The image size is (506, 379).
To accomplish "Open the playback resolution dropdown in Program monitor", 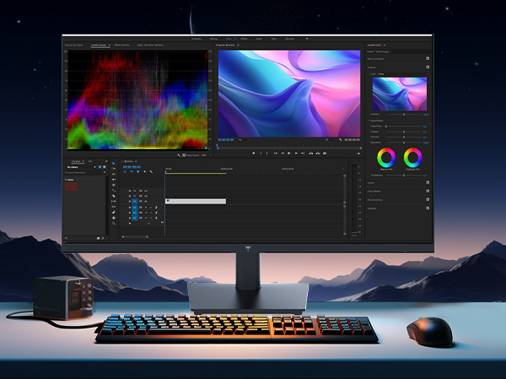I will pos(330,140).
